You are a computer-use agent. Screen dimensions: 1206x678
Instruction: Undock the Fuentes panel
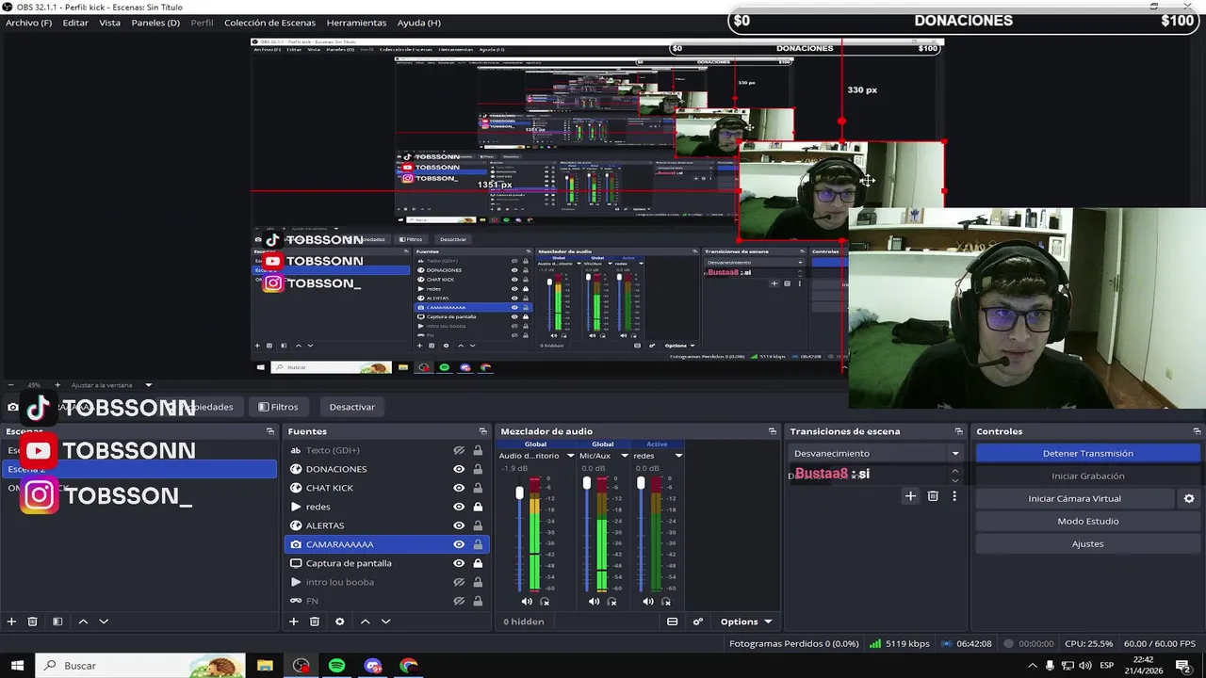(482, 431)
